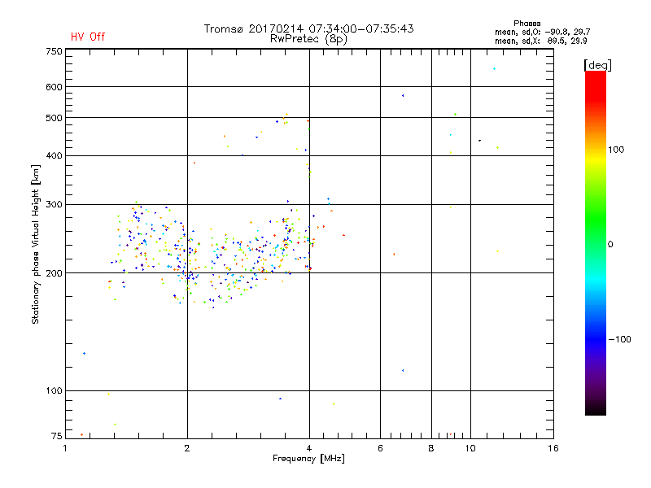Click the RwPretec (8p) subtitle

click(308, 38)
